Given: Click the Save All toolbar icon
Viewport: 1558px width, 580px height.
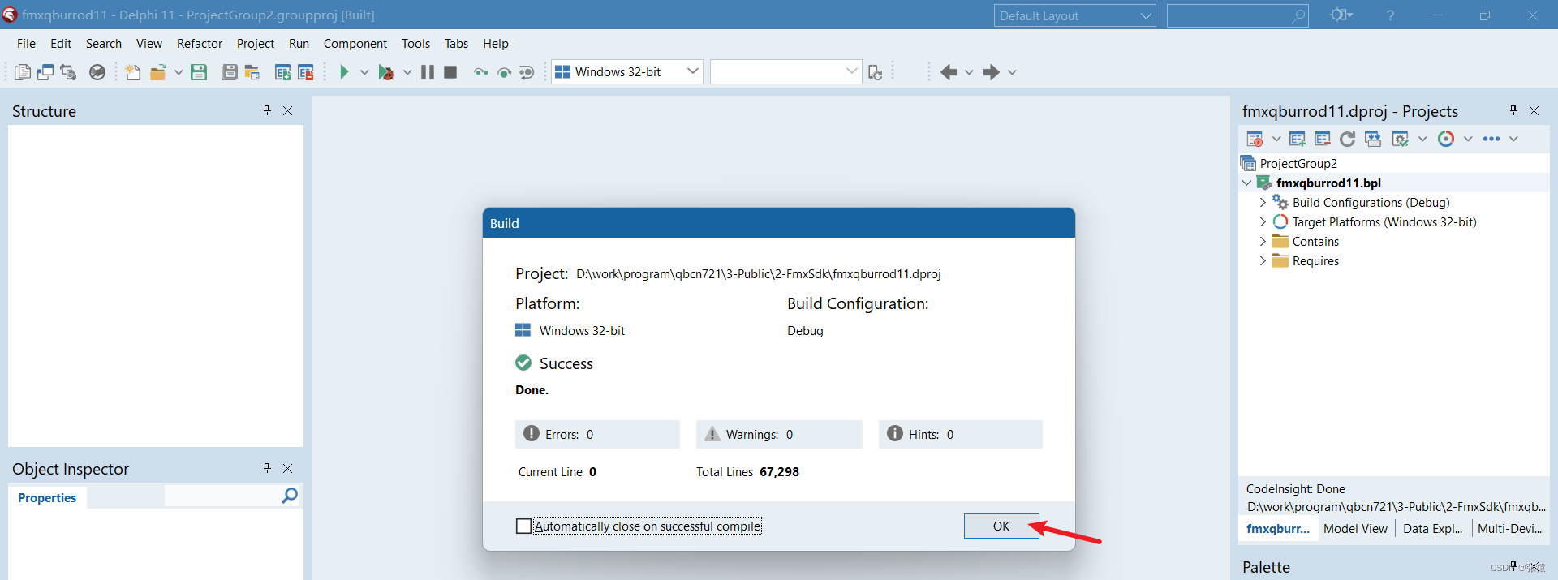Looking at the screenshot, I should [x=230, y=72].
